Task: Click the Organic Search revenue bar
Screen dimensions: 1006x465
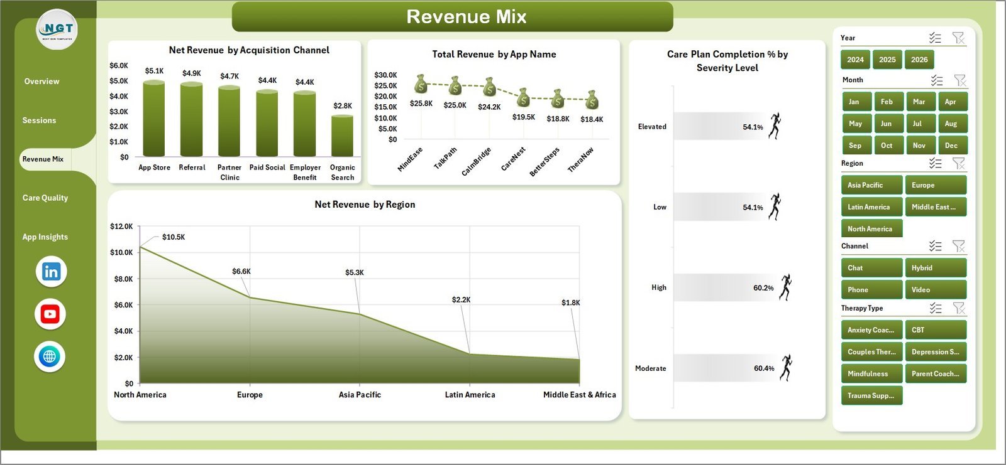Action: [343, 135]
